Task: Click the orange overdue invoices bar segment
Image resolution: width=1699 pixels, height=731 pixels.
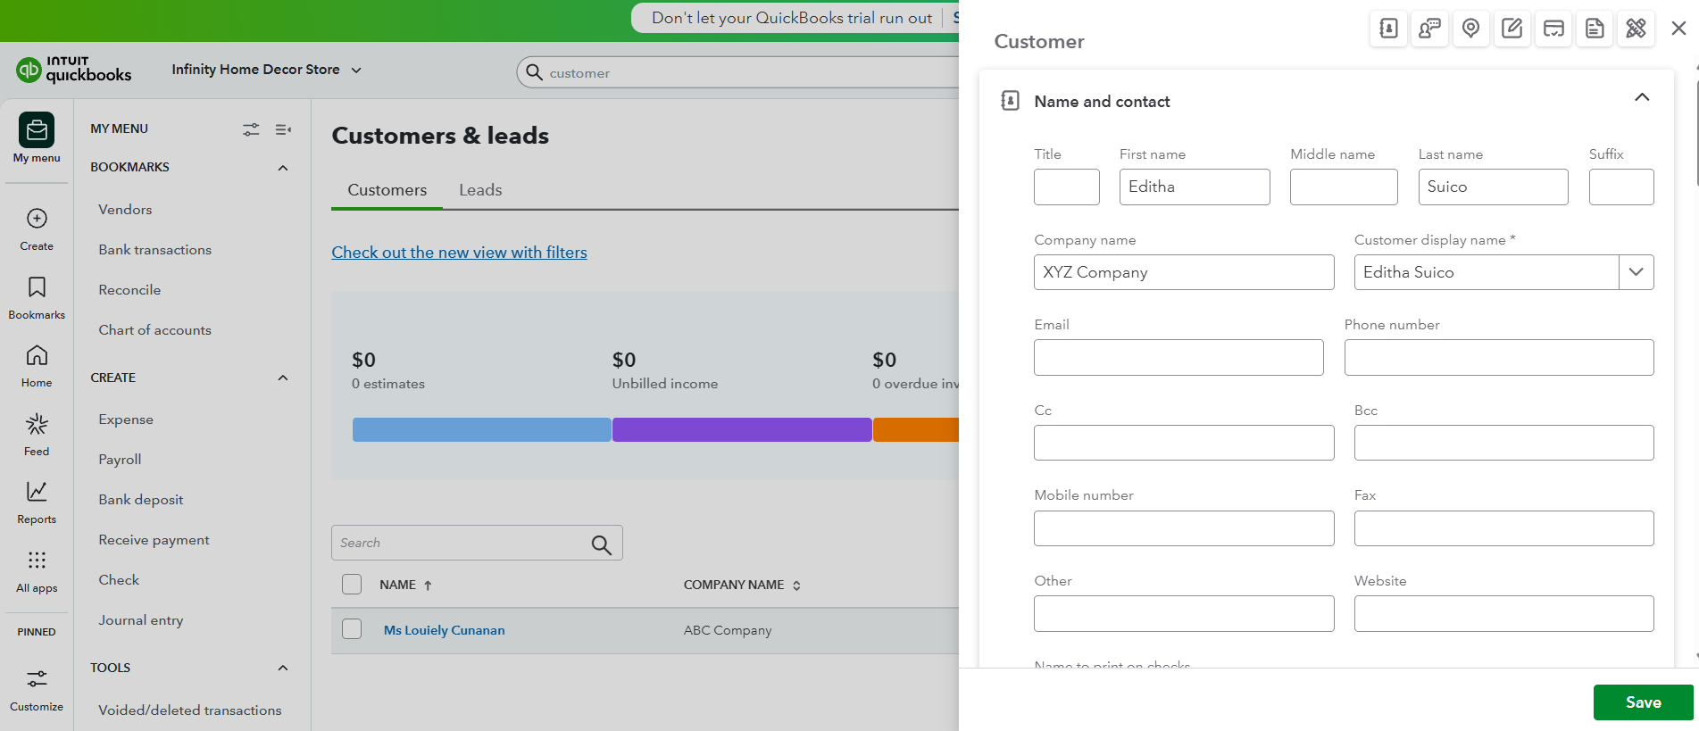Action: [x=916, y=429]
